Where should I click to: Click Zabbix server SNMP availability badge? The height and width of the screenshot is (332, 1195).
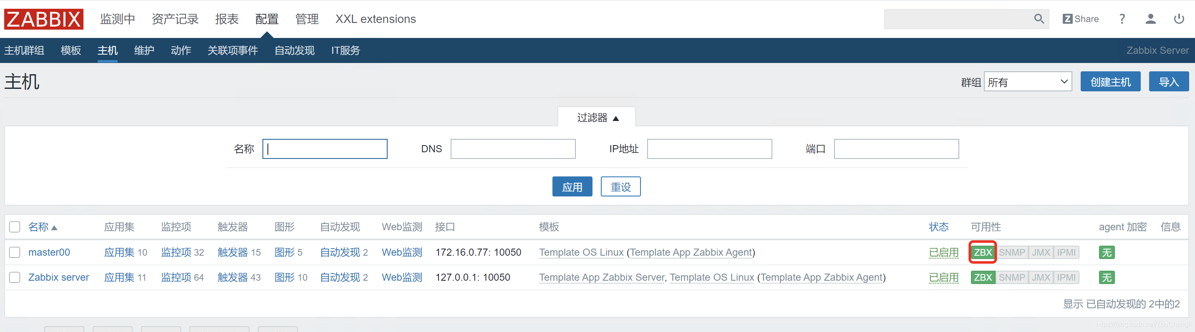(x=1012, y=277)
